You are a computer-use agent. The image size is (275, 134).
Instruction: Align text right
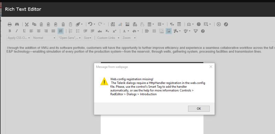click(46, 31)
